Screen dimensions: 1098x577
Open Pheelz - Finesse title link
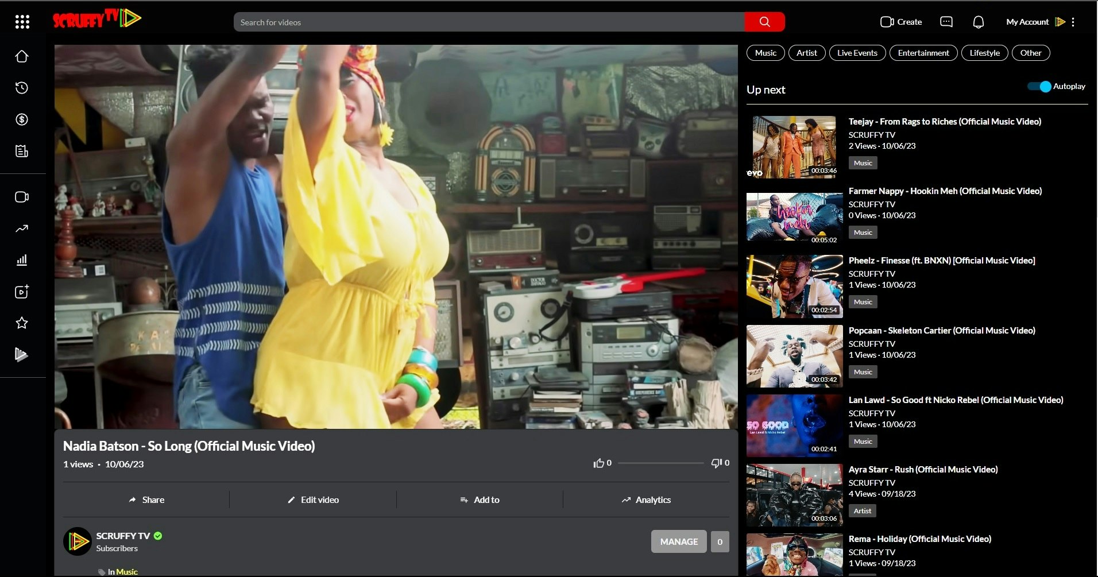[942, 260]
